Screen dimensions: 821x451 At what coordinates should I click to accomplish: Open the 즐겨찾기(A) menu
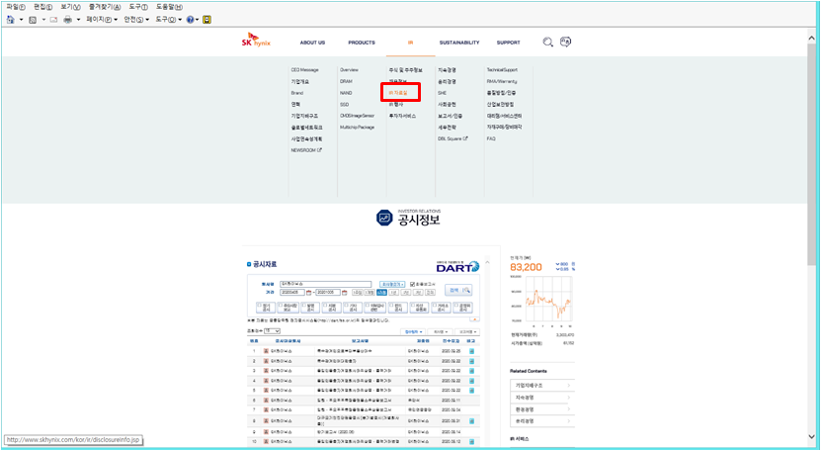coord(105,7)
